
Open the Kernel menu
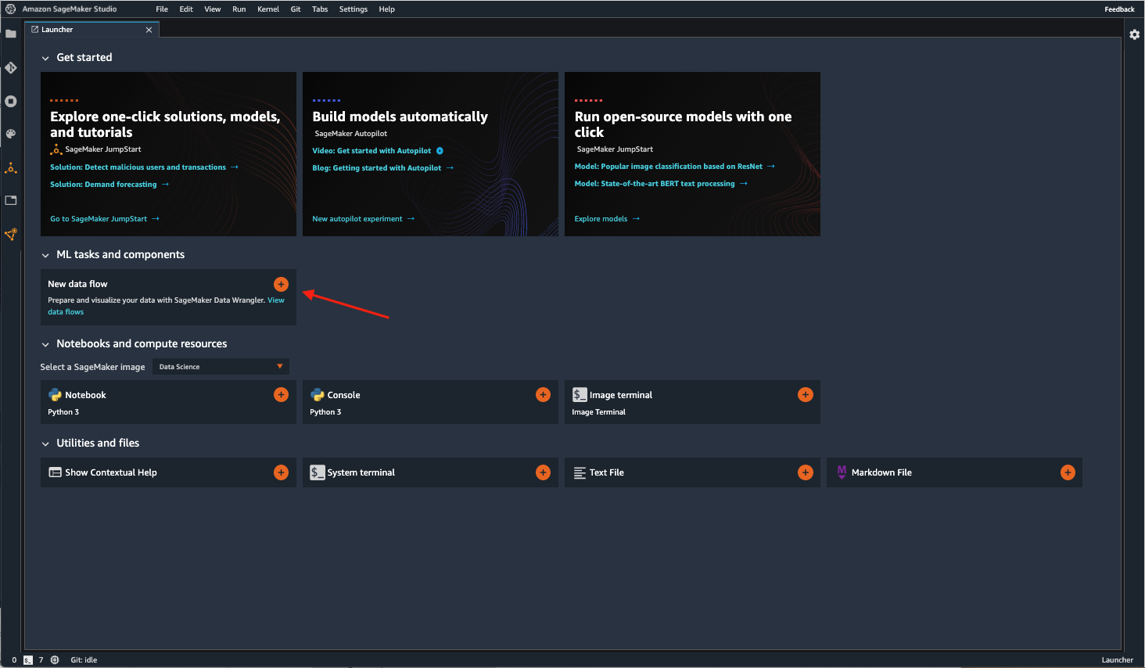pos(267,9)
